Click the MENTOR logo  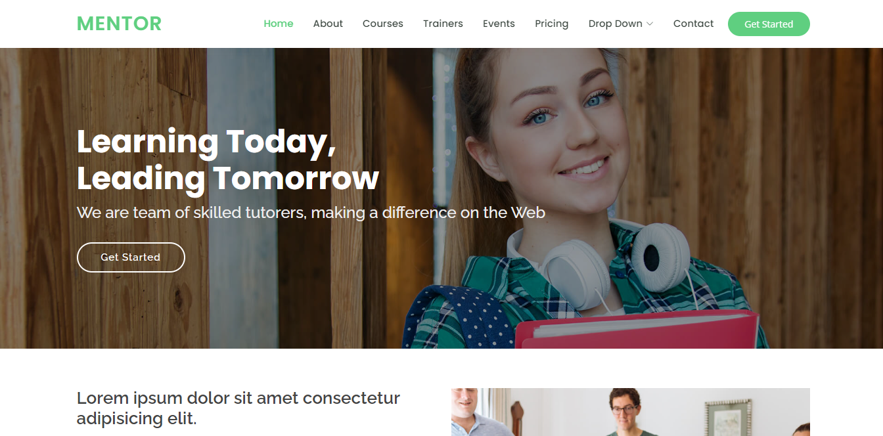click(x=119, y=24)
